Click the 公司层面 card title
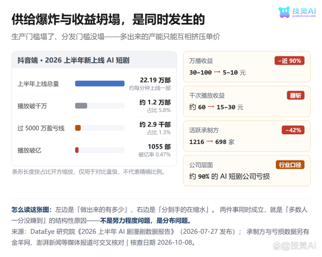 pos(201,165)
